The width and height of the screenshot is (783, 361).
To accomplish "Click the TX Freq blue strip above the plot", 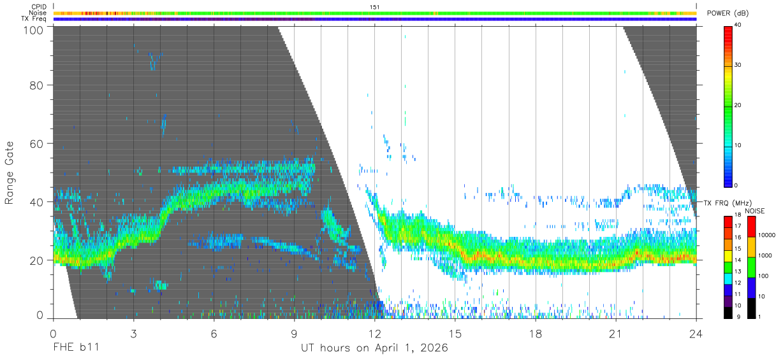I will (x=375, y=19).
